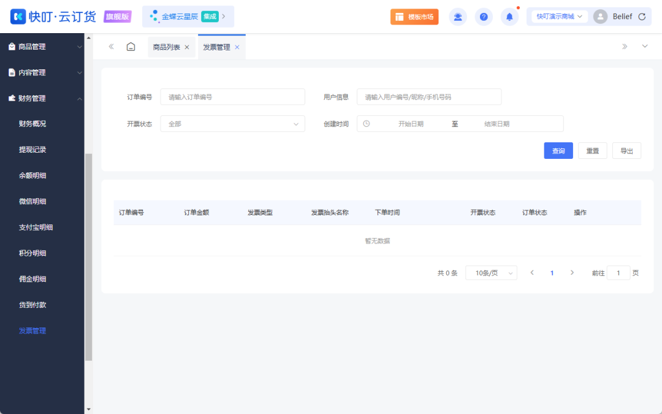Open the notification bell with red dot

(x=509, y=17)
